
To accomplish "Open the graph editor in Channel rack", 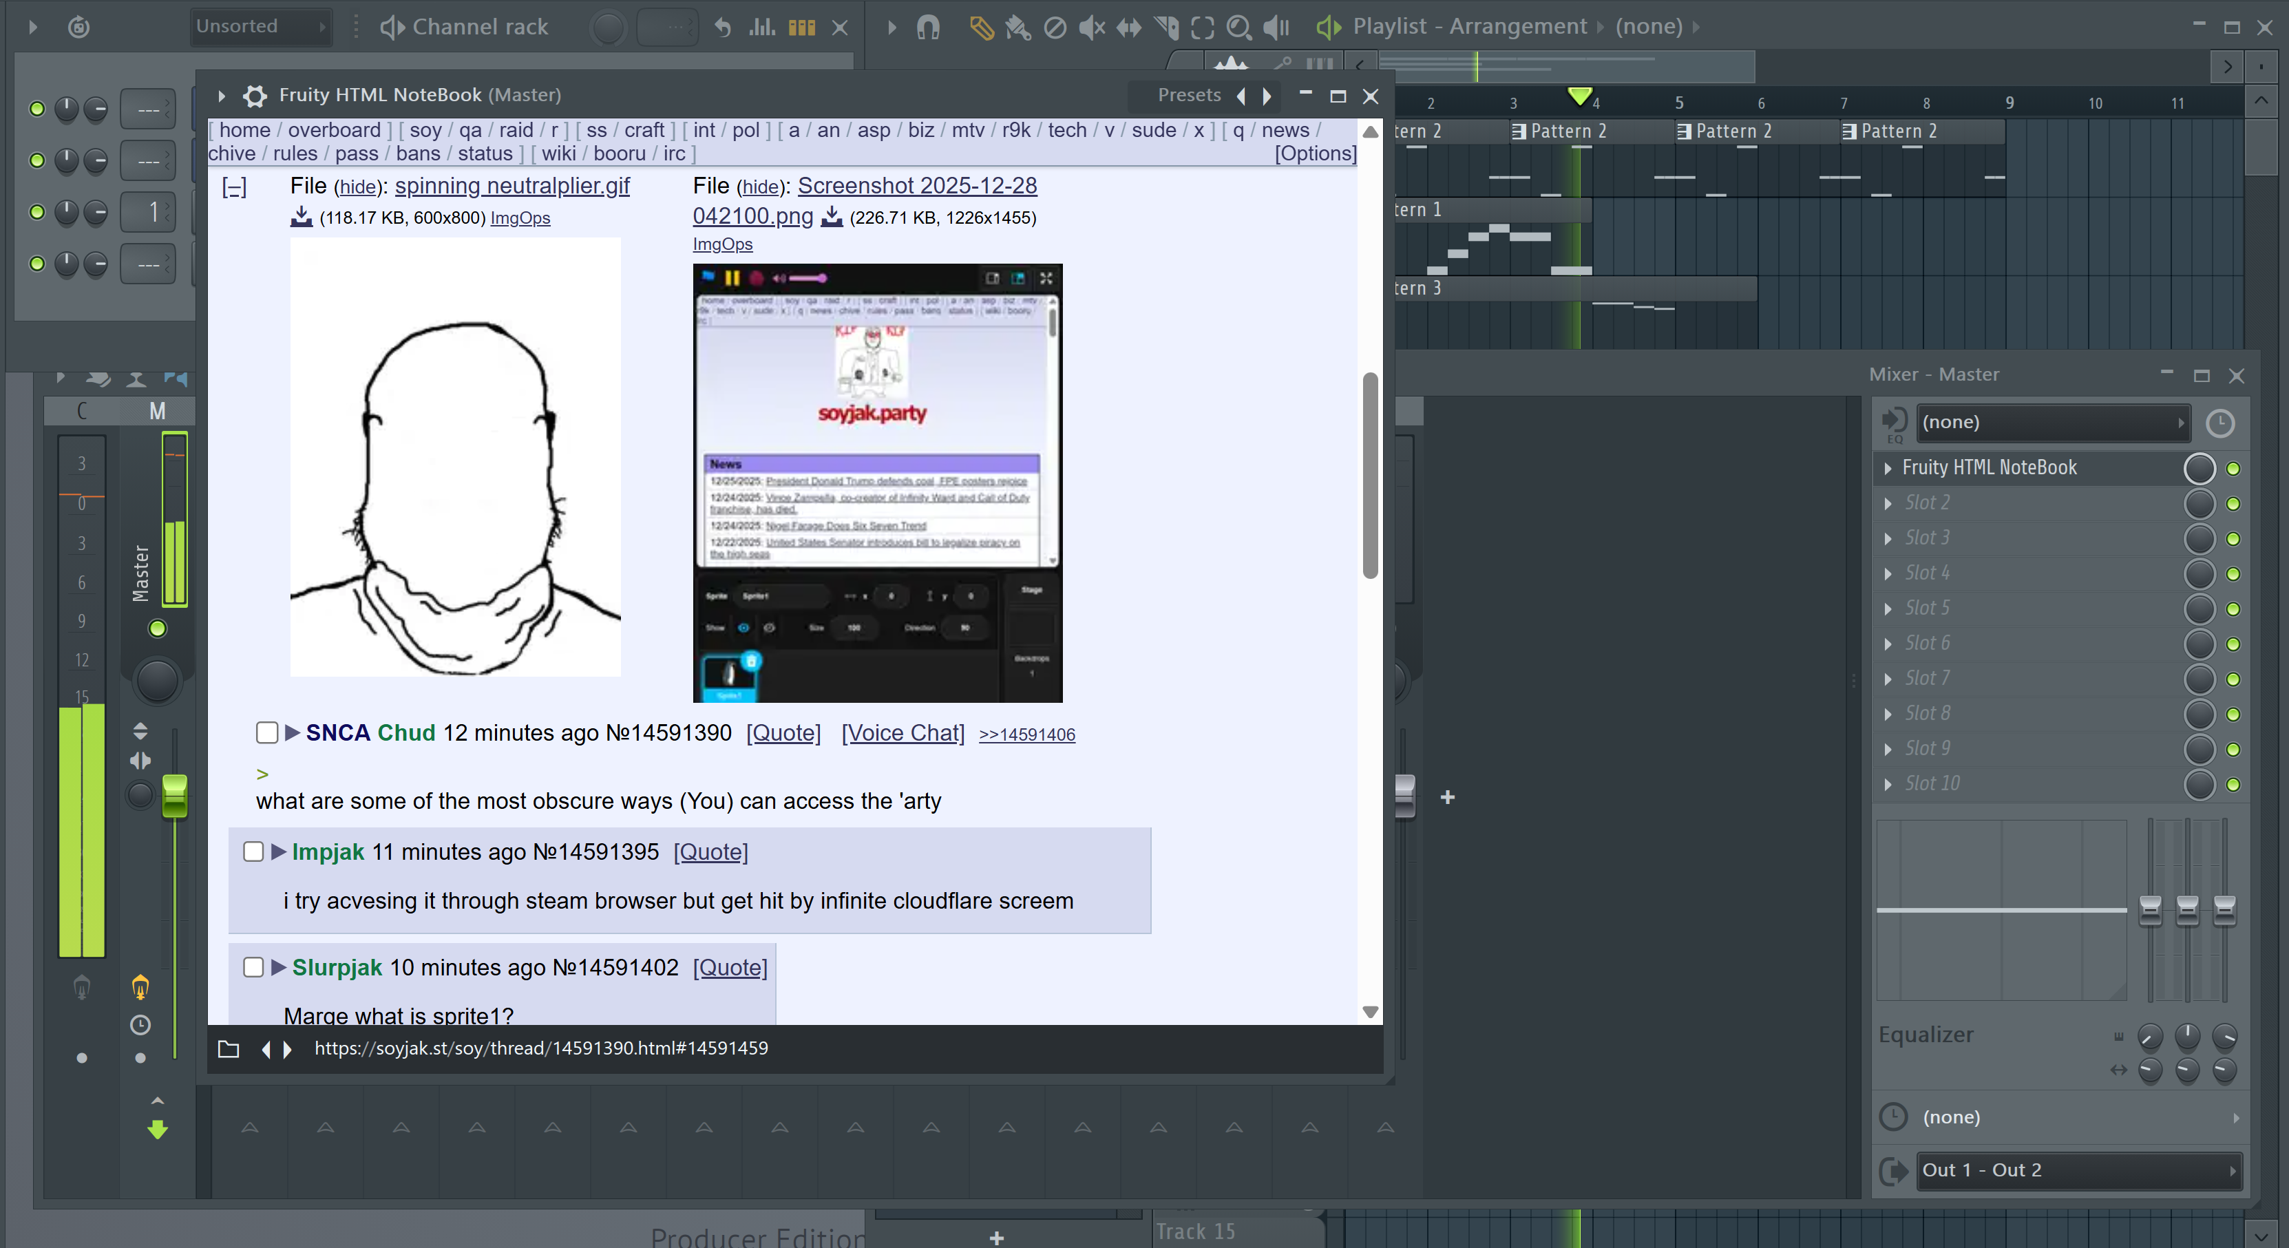I will click(761, 28).
